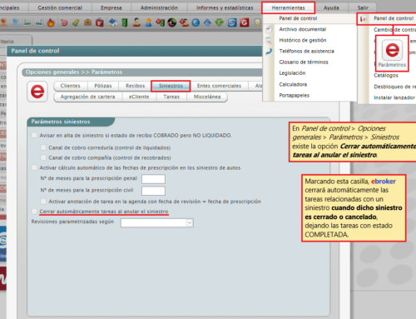Screen dimensions: 416x319
Task: Expand the Informes y estadísticas menu
Action: point(225,7)
